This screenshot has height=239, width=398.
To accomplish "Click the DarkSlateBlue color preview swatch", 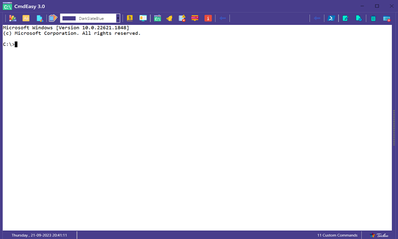I will [x=69, y=18].
